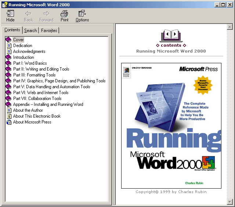
Task: Select the Cover topic text
Action: (18, 40)
